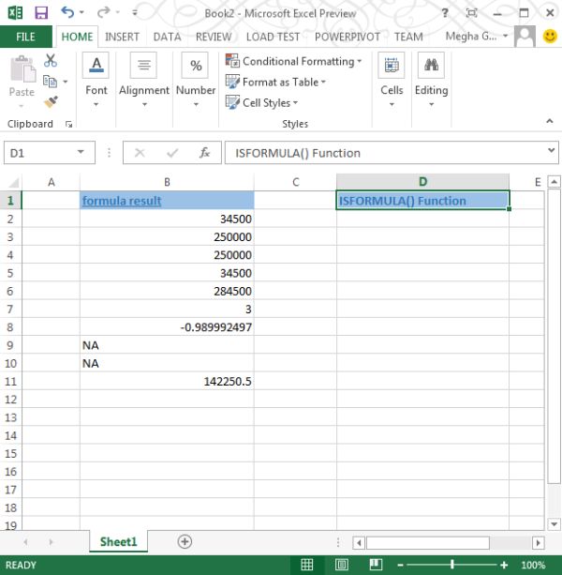
Task: Select column B header
Action: point(167,182)
